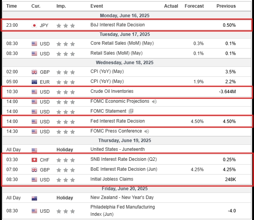Select New Zealand - New Year's Day text
The width and height of the screenshot is (254, 220).
click(122, 197)
